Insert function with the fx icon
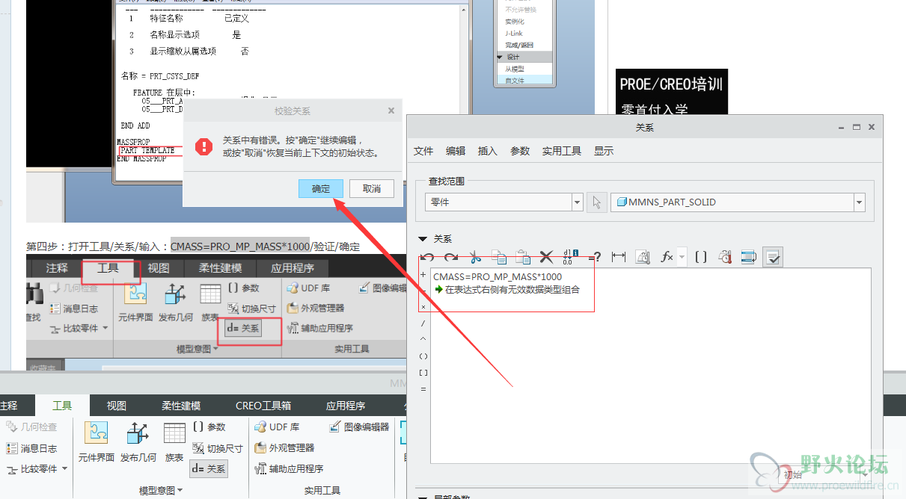Viewport: 906px width, 499px height. pos(667,257)
